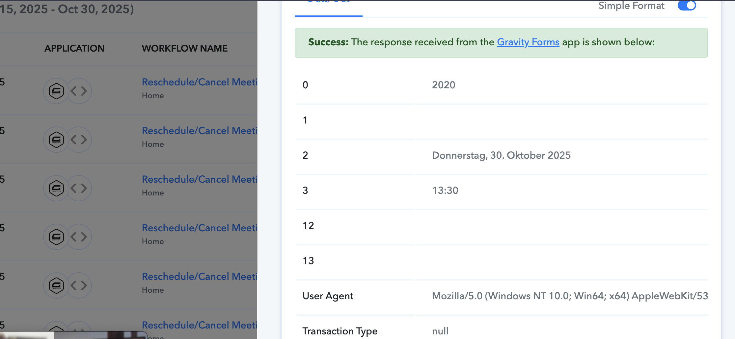
Task: Select the Gravity Forms icon on the second workflow row
Action: pos(56,140)
